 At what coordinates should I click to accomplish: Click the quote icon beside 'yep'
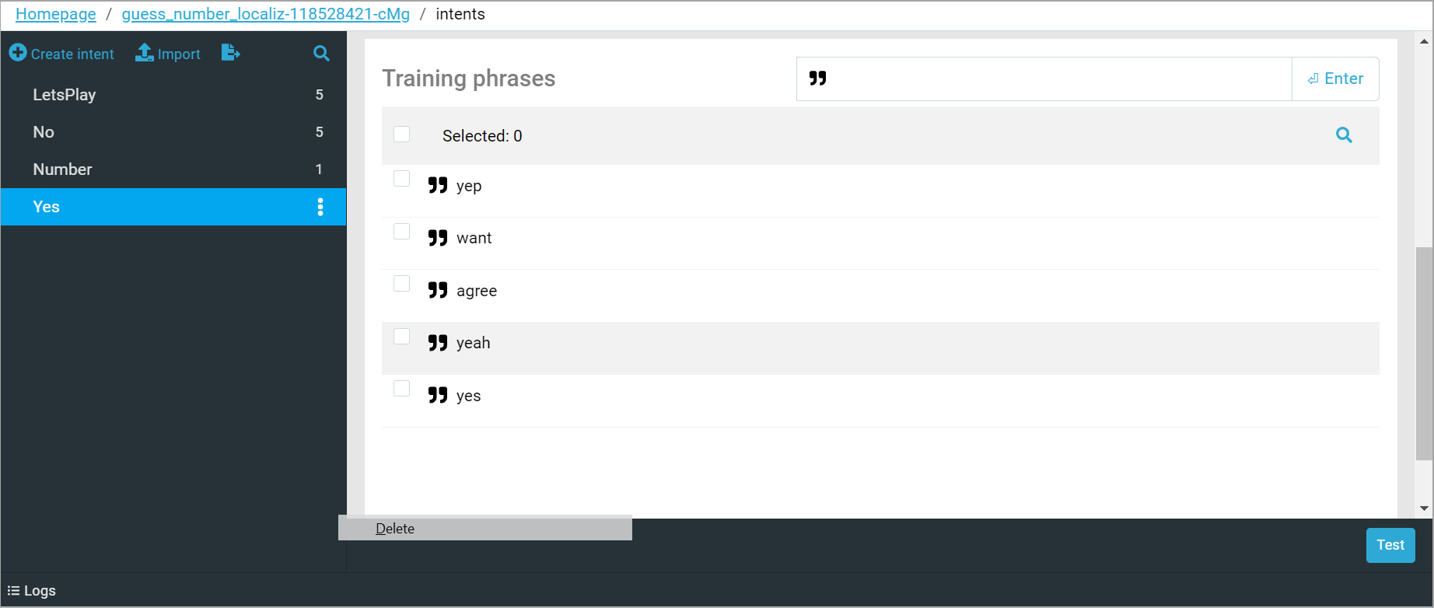pyautogui.click(x=438, y=185)
